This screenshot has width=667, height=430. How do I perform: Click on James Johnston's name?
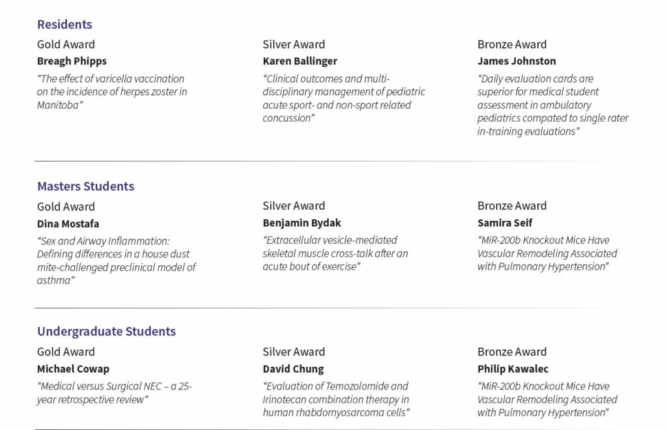(517, 61)
